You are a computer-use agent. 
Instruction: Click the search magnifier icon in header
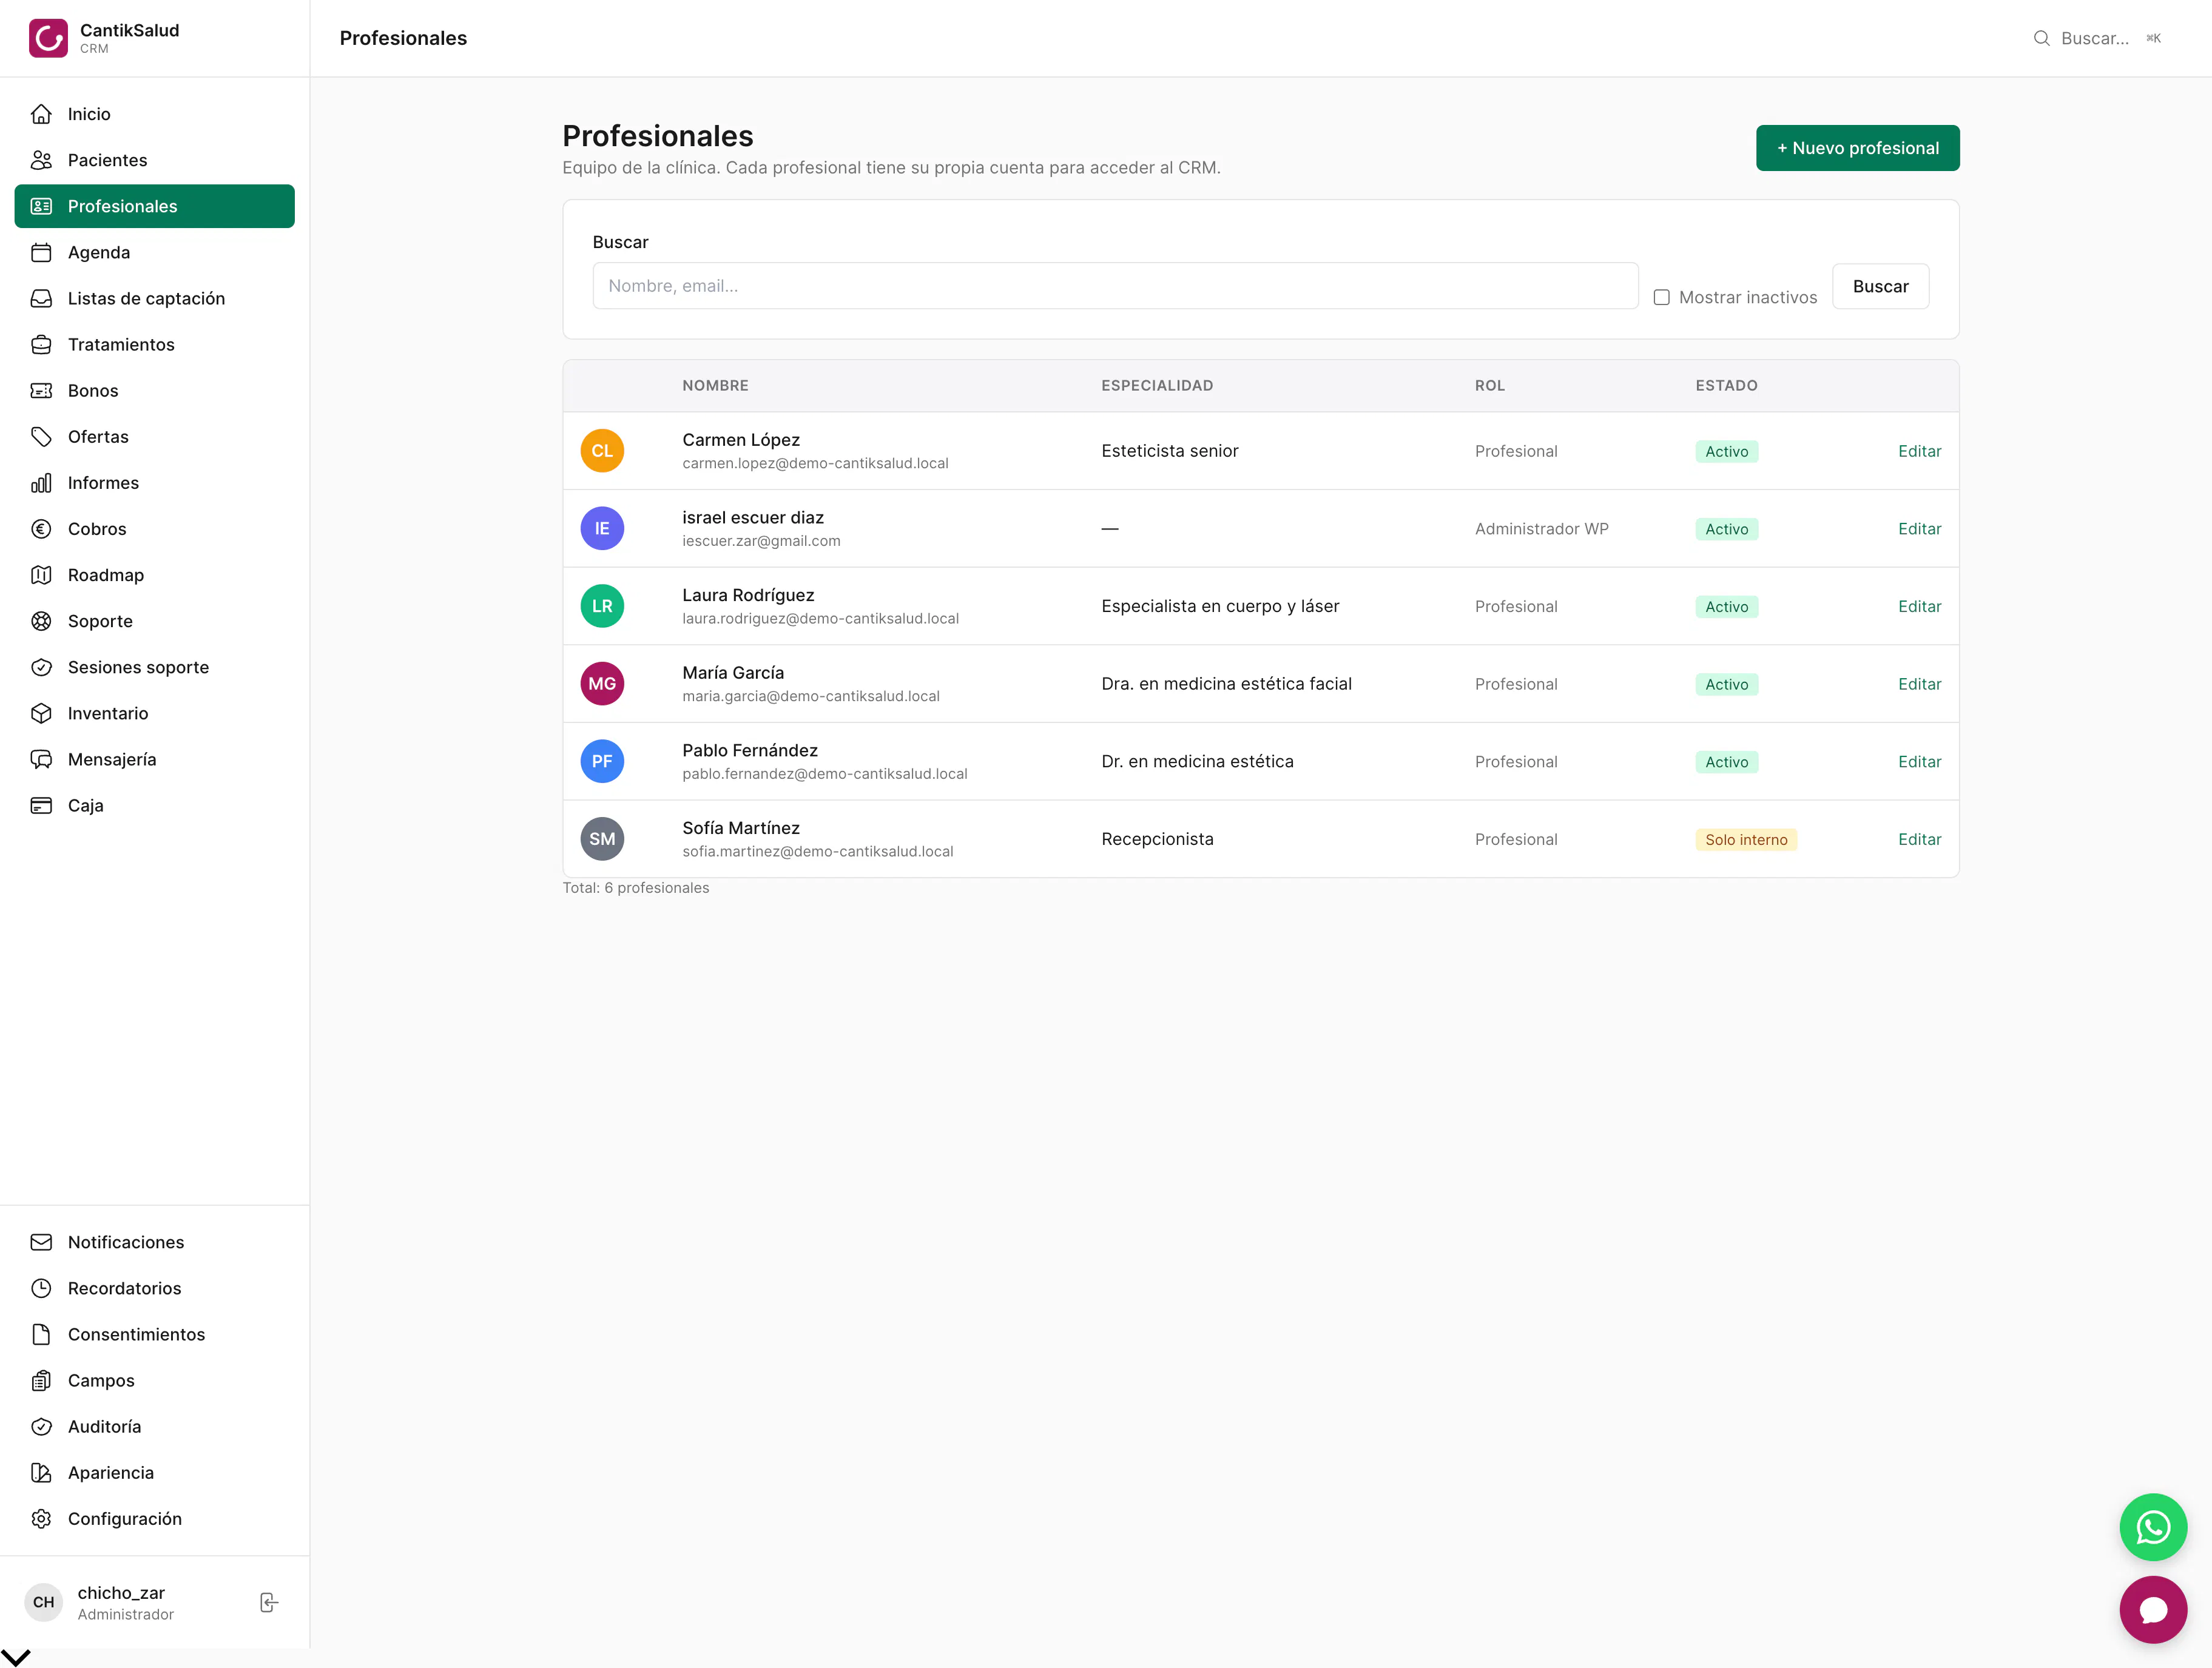point(2041,38)
